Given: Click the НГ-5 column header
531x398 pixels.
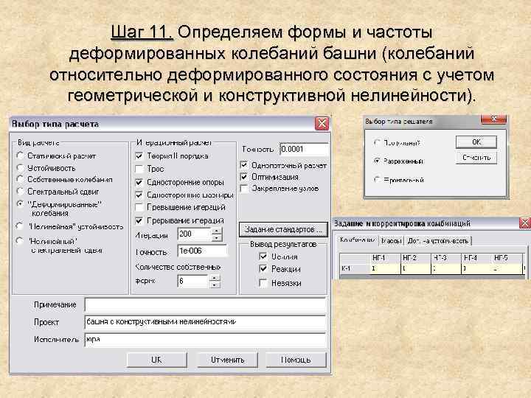Looking at the screenshot, I should (507, 258).
